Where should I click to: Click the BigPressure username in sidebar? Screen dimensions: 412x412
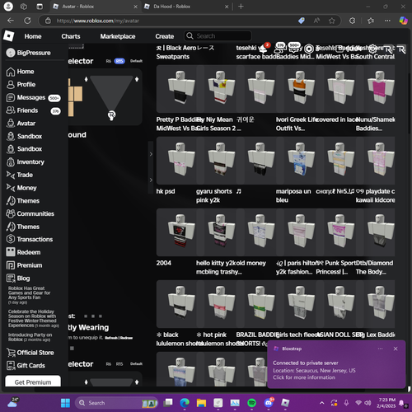point(34,53)
